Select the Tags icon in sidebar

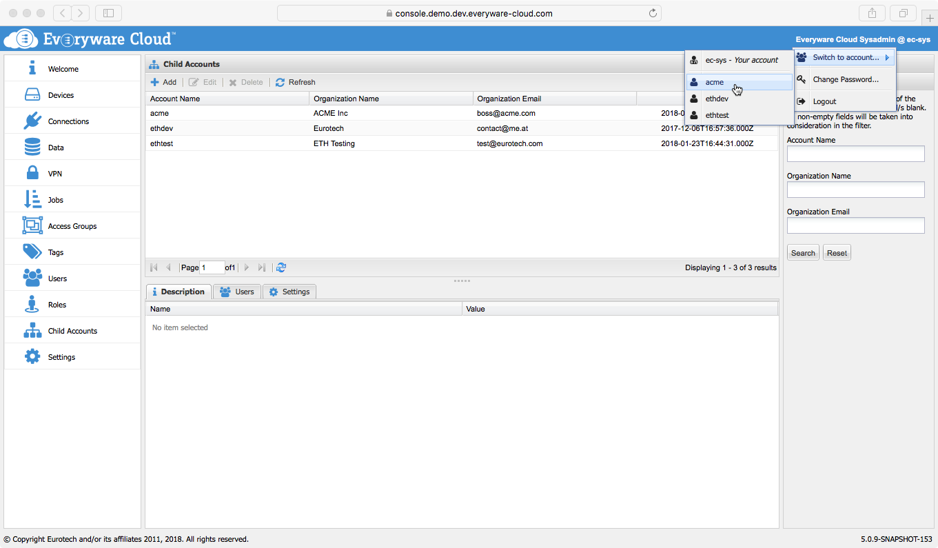[x=32, y=252]
